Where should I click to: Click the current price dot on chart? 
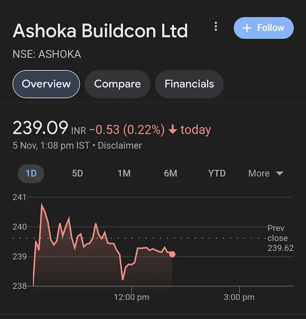(x=172, y=254)
